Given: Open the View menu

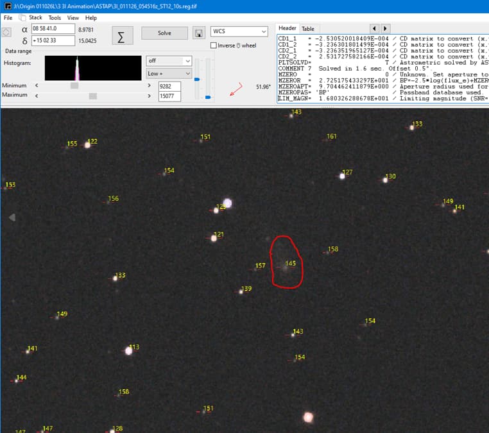Looking at the screenshot, I should 73,18.
